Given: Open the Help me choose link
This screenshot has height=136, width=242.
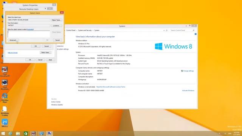Looking at the screenshot, I should [x=12, y=53].
